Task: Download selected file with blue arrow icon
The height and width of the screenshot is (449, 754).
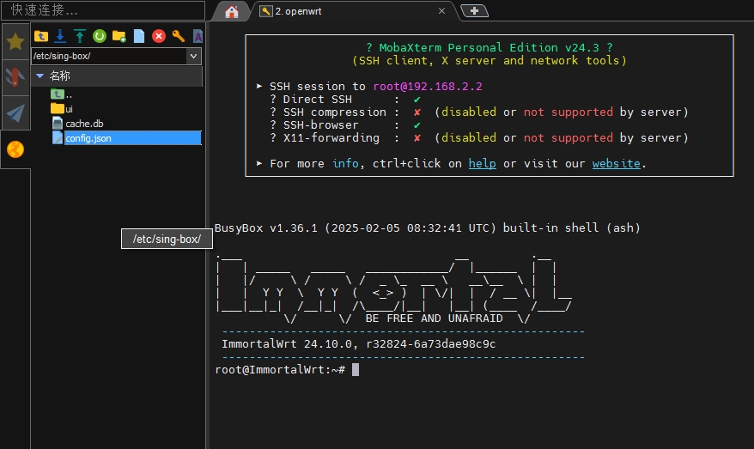Action: click(60, 36)
